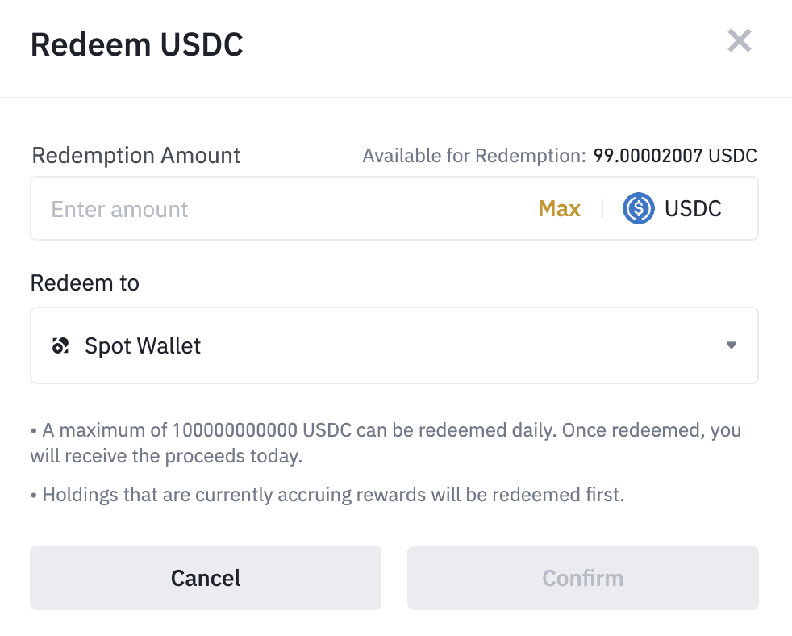The width and height of the screenshot is (792, 636).
Task: Select the 99.00002007 USDC balance value
Action: pos(675,156)
